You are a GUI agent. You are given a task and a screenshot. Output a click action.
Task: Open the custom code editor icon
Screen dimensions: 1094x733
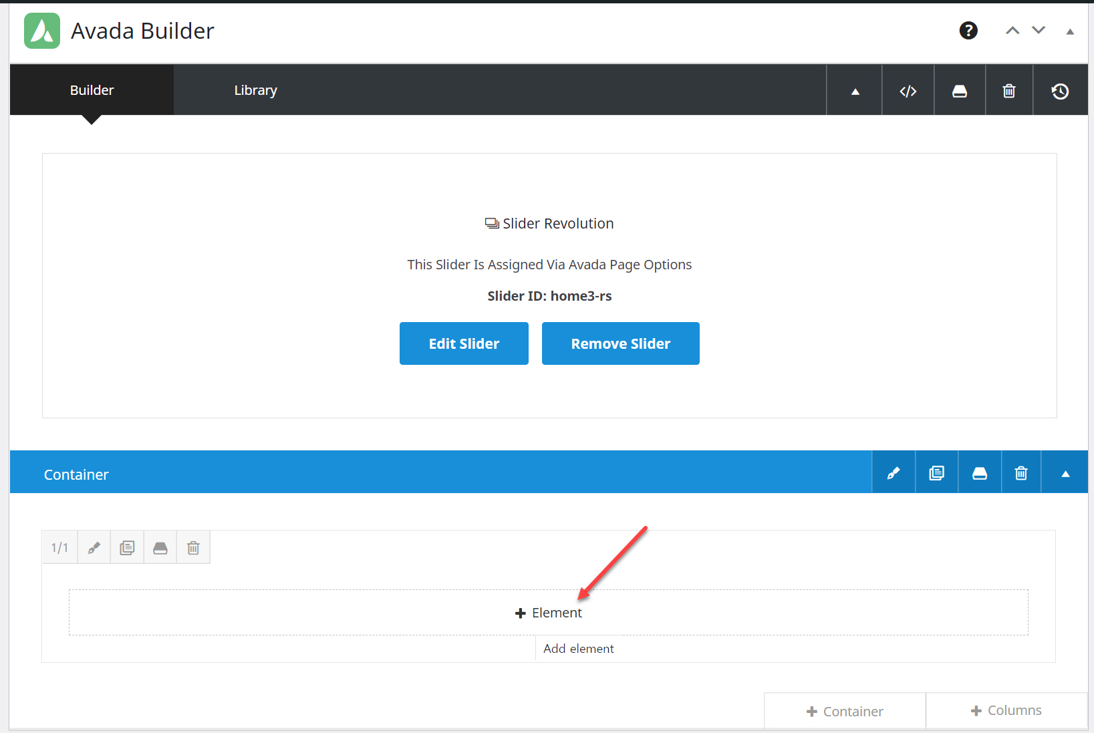tap(908, 91)
